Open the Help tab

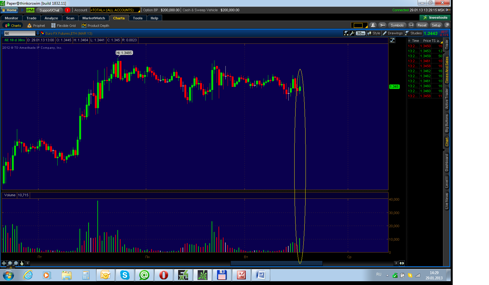[x=154, y=18]
